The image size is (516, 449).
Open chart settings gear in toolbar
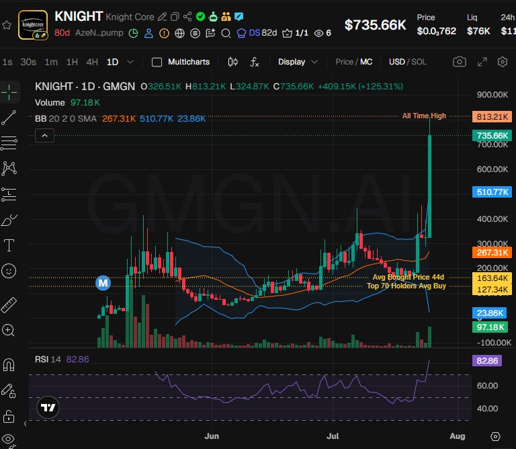(x=502, y=62)
